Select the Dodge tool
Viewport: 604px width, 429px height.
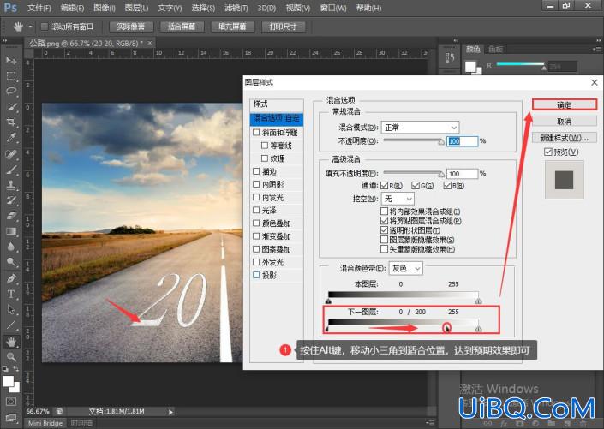(x=11, y=262)
